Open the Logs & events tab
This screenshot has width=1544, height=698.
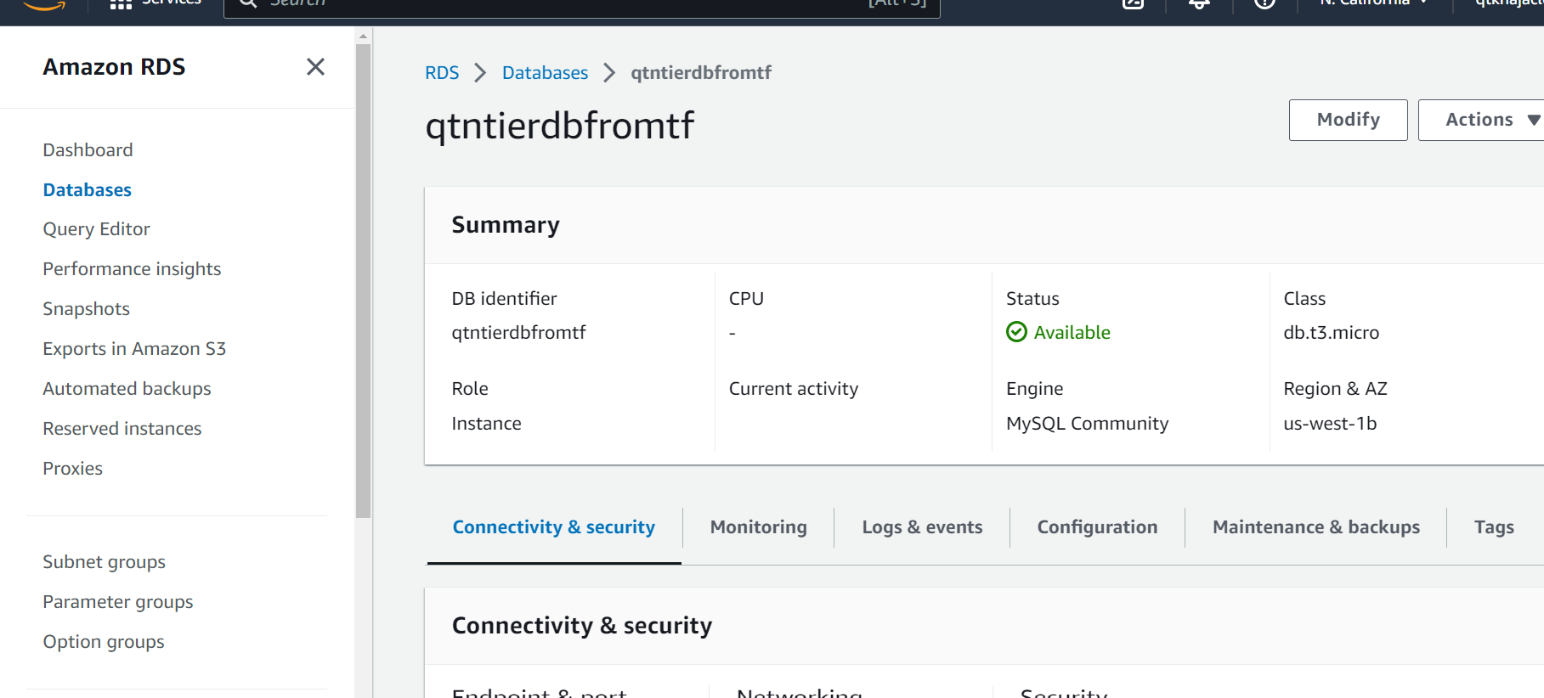click(922, 527)
